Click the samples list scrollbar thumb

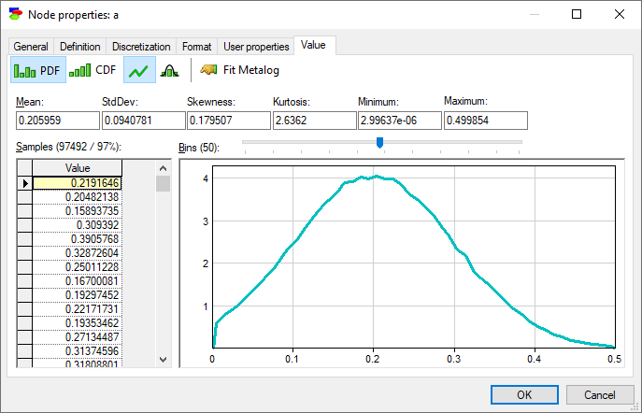pyautogui.click(x=163, y=184)
